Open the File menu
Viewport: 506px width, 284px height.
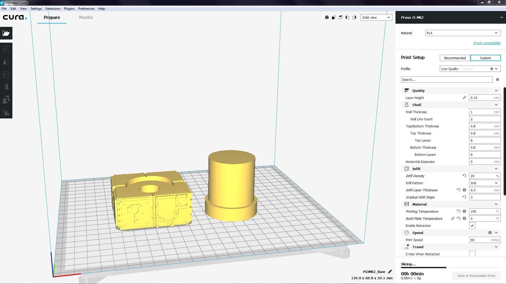click(4, 8)
